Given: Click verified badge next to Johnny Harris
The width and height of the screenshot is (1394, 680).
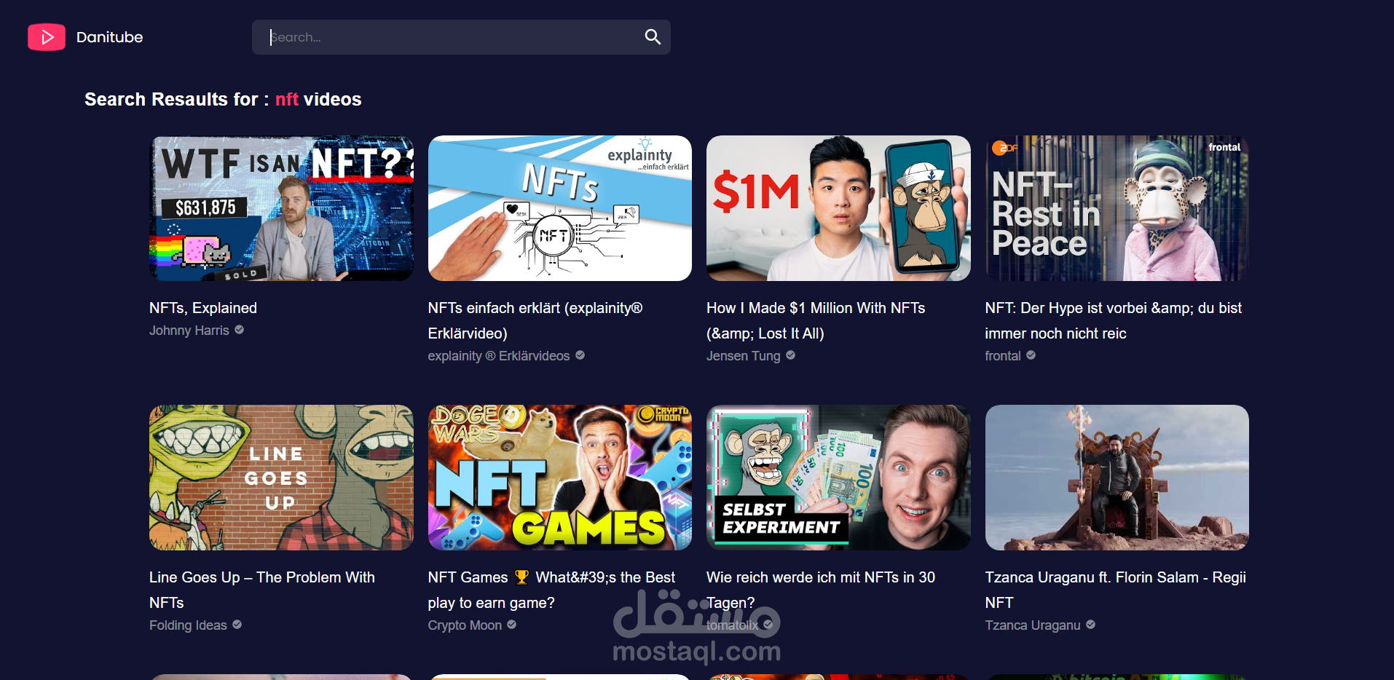Looking at the screenshot, I should click(x=239, y=330).
